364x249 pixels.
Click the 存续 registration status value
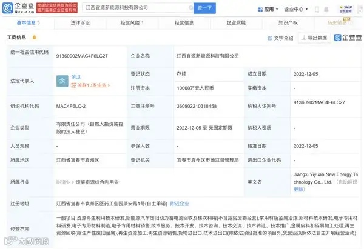coord(181,74)
